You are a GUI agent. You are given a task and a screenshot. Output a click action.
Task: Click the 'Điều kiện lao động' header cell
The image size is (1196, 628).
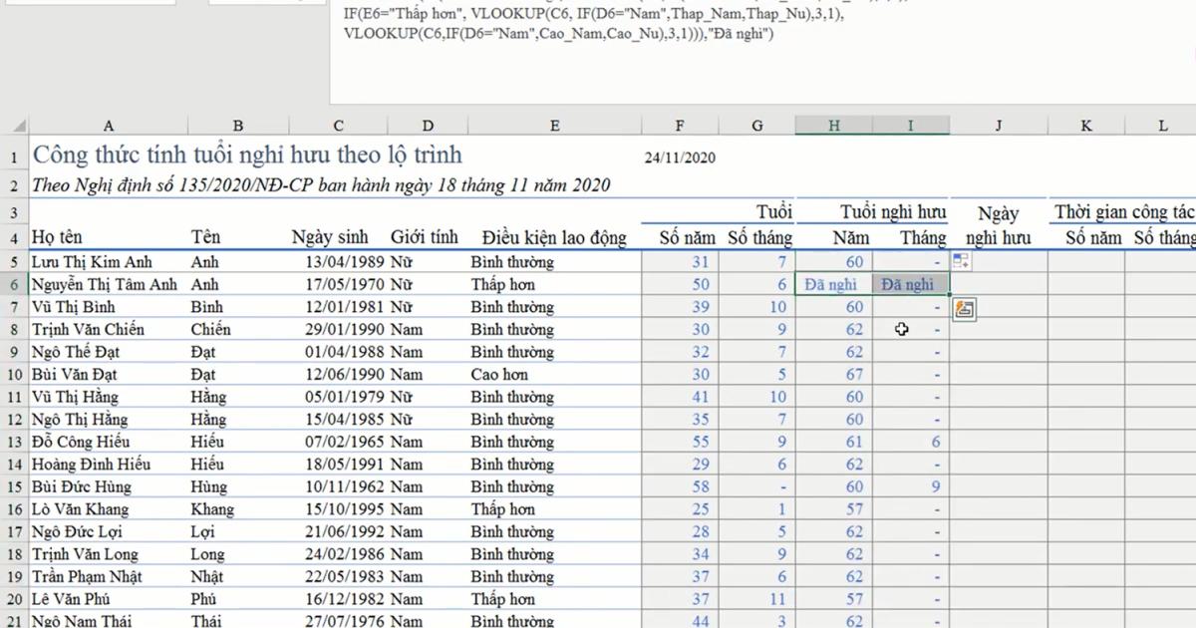[x=554, y=237]
